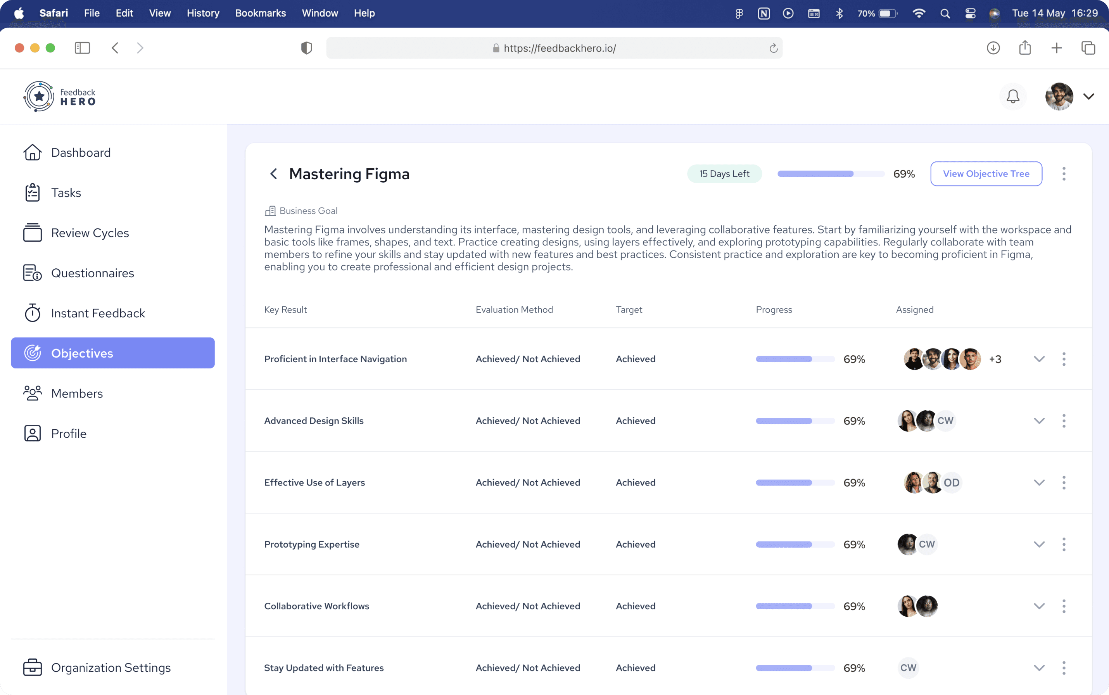1109x695 pixels.
Task: Expand the account menu chevron
Action: (1088, 97)
